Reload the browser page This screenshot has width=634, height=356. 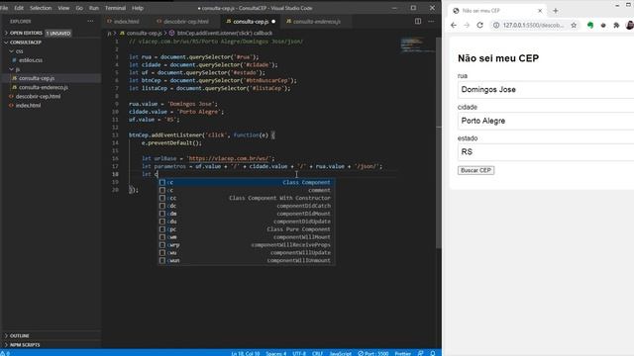(x=479, y=25)
